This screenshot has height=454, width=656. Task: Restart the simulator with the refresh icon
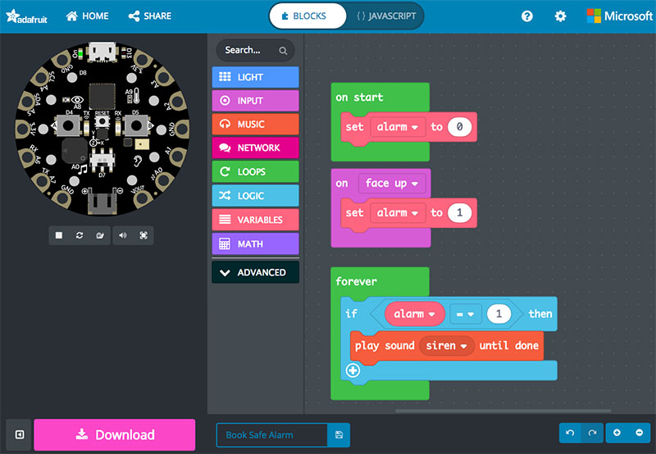(80, 235)
